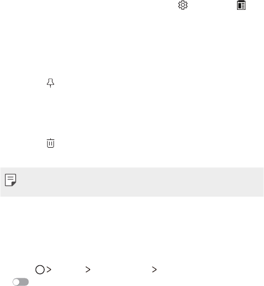Toggle the gray switch on
Screen dimensions: 264x286
pyautogui.click(x=21, y=282)
